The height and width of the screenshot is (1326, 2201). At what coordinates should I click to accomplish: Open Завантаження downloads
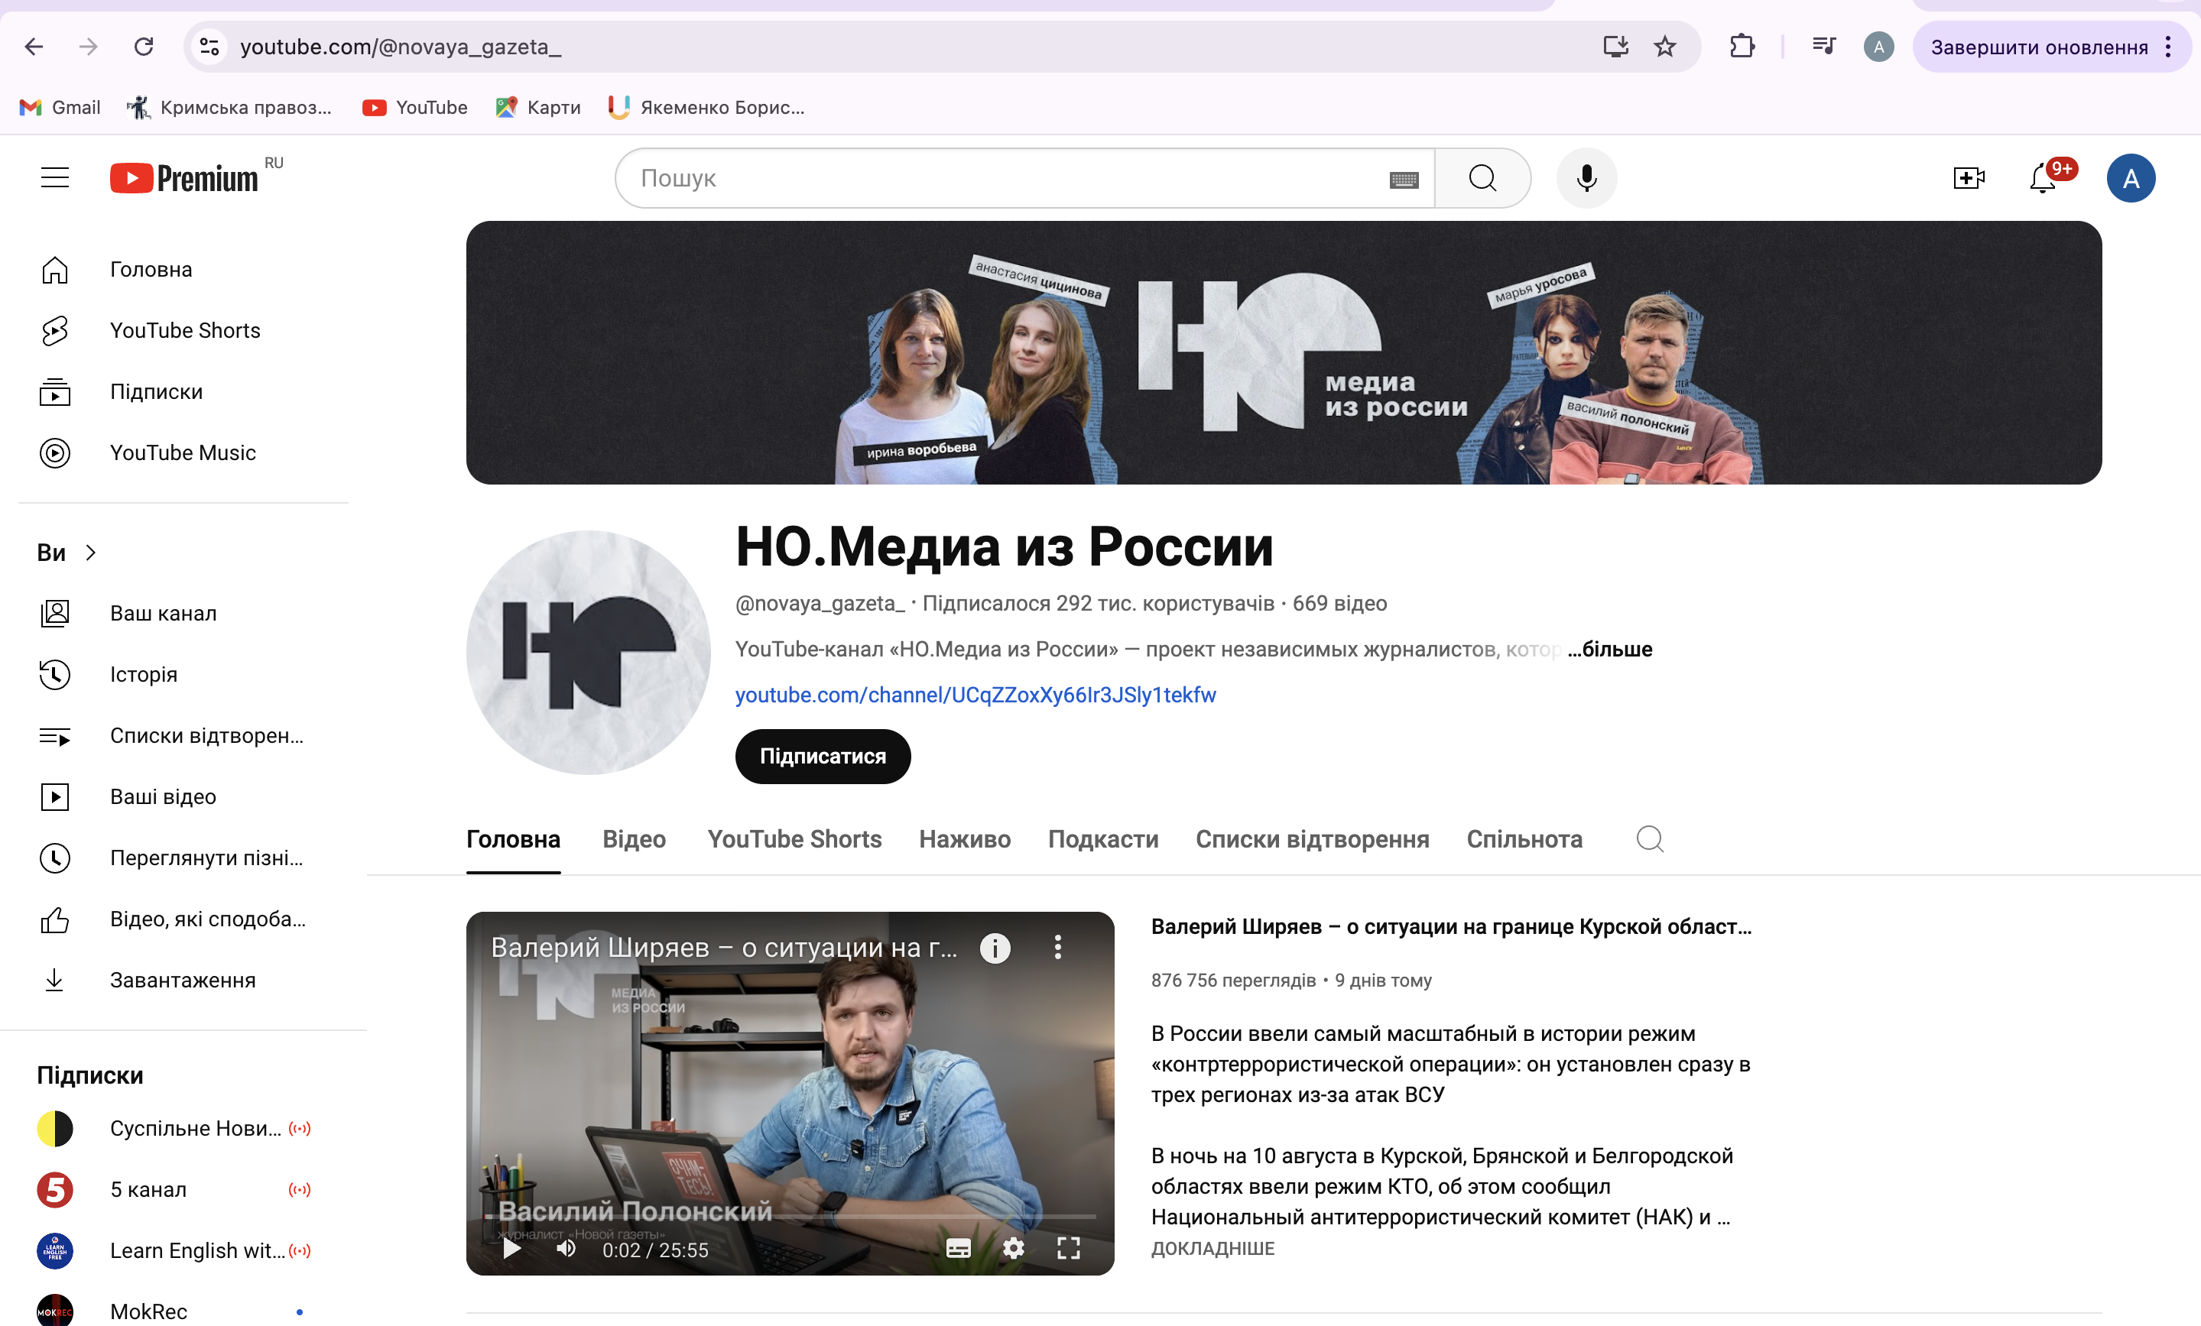[x=183, y=980]
